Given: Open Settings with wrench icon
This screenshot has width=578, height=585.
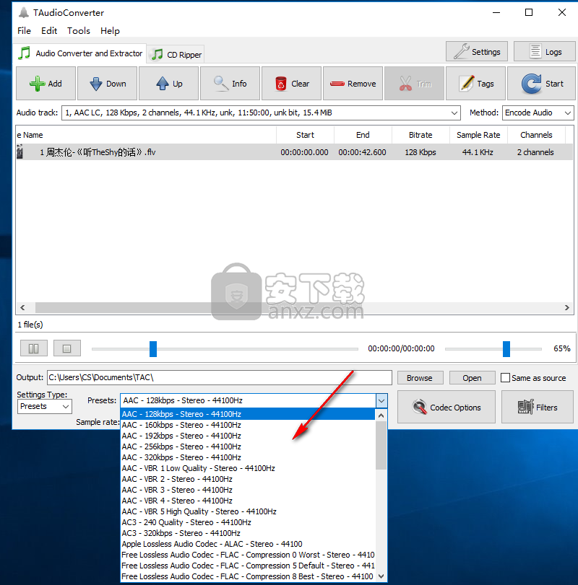Looking at the screenshot, I should click(477, 51).
